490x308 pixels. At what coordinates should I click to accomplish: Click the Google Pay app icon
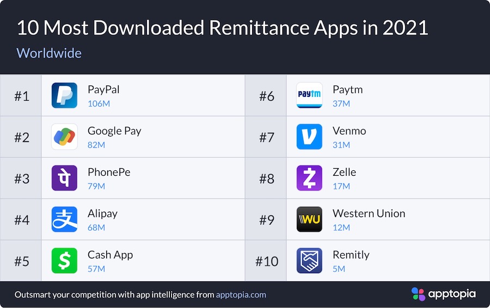point(64,137)
